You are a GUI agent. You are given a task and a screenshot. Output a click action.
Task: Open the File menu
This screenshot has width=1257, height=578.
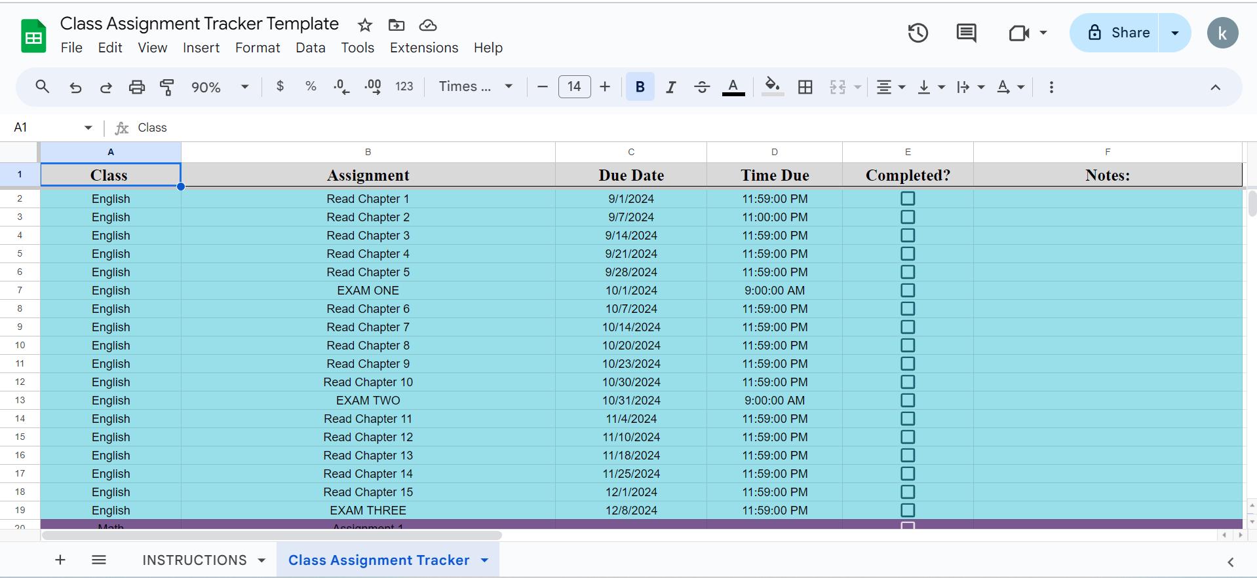pyautogui.click(x=71, y=48)
